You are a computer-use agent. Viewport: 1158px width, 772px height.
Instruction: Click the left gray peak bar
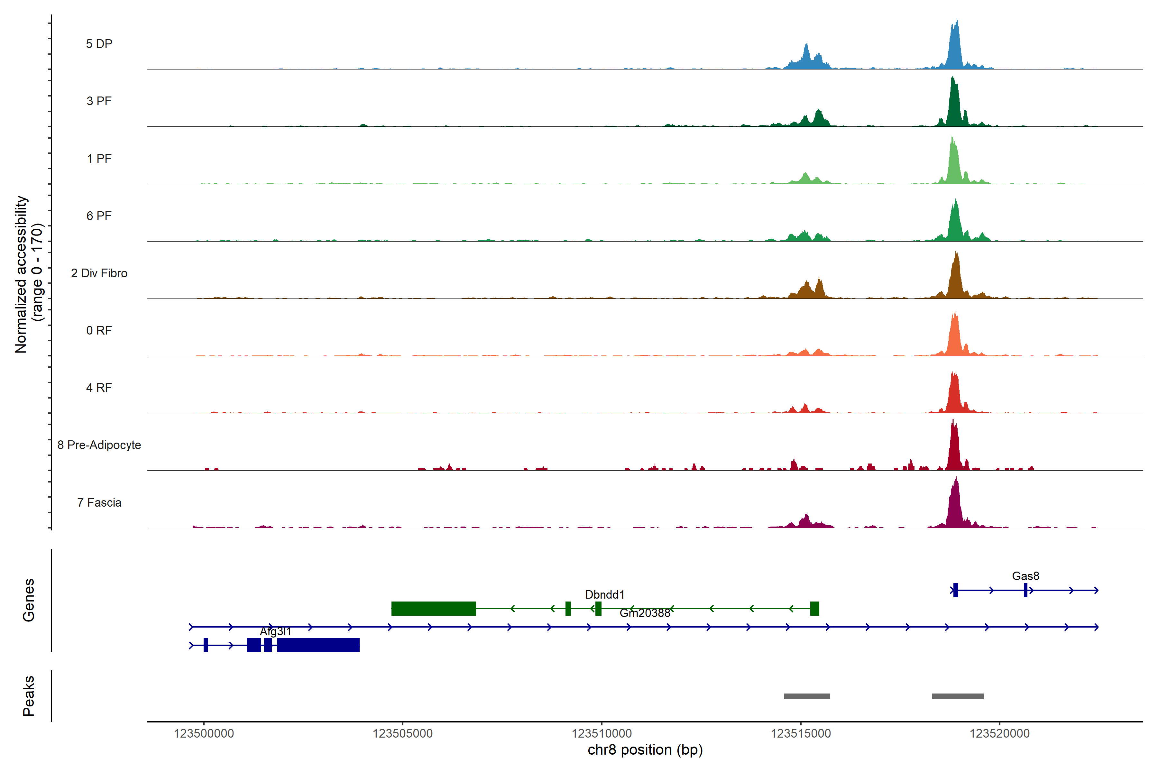(x=807, y=696)
